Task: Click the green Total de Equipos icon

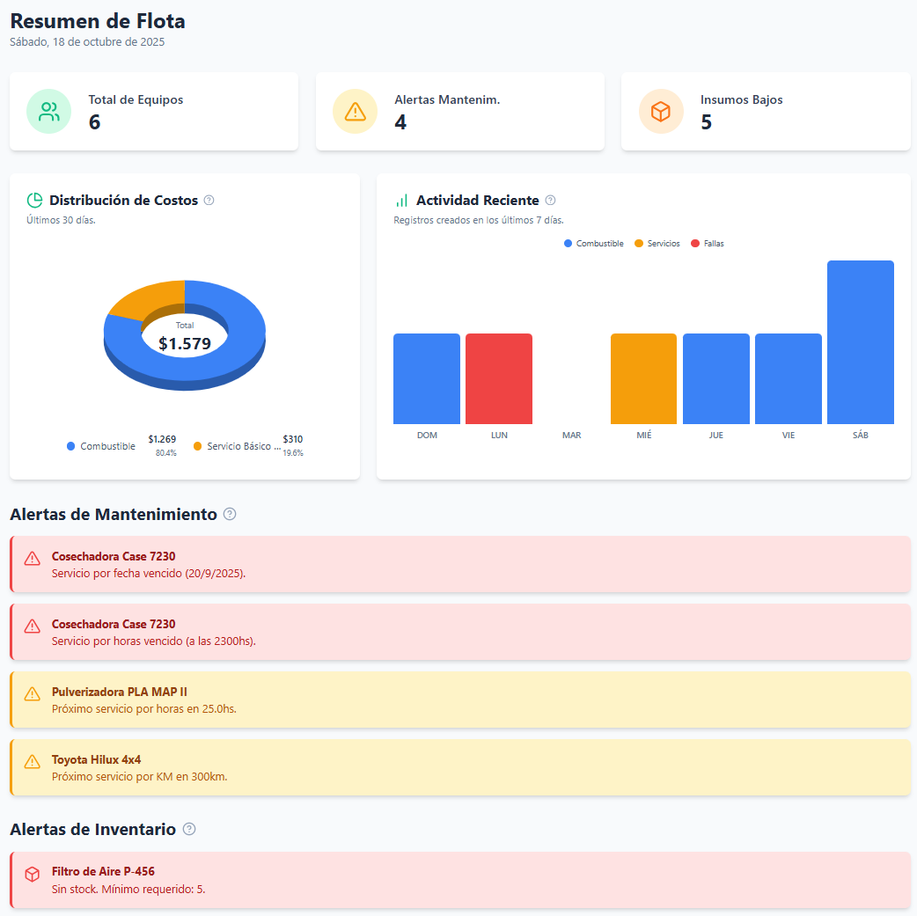Action: [x=48, y=111]
